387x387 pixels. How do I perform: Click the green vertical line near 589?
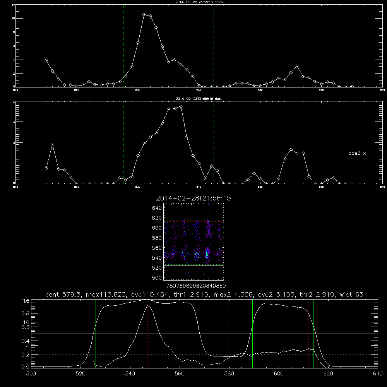click(252, 334)
